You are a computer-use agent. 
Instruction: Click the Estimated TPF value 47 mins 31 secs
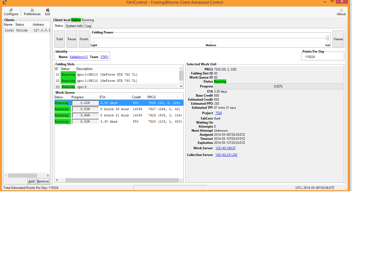225,108
